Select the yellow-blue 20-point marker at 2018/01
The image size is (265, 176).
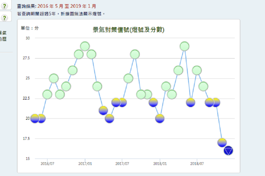[160, 118]
